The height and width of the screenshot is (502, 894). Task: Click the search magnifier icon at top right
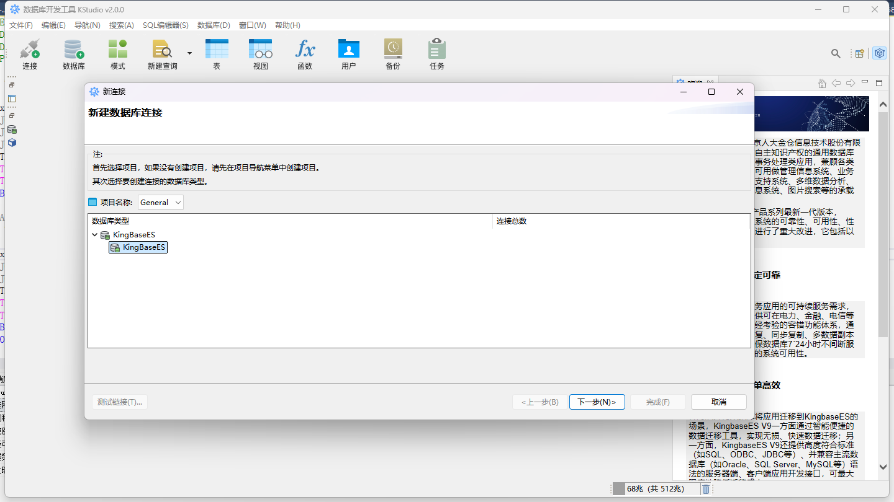coord(836,54)
